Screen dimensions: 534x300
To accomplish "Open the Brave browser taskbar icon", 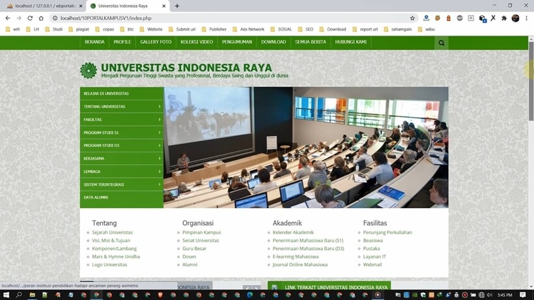I will click(x=160, y=295).
